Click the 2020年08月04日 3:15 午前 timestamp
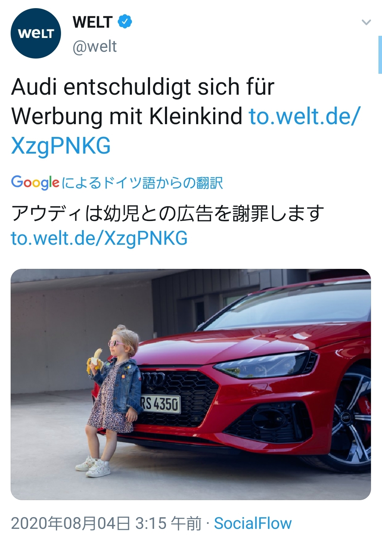 [106, 524]
